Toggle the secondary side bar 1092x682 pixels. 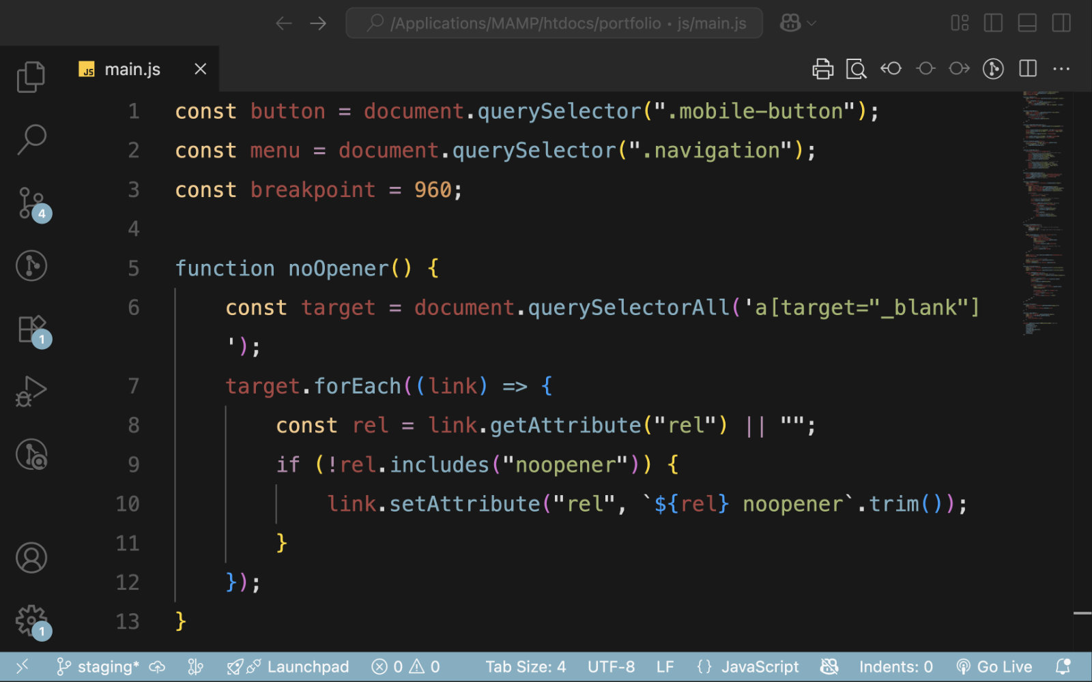coord(1061,23)
